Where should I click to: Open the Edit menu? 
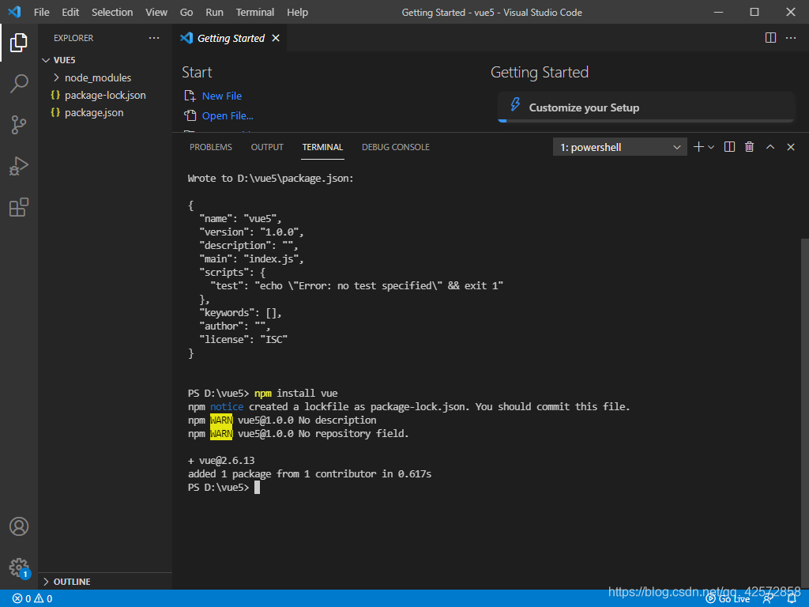(70, 13)
